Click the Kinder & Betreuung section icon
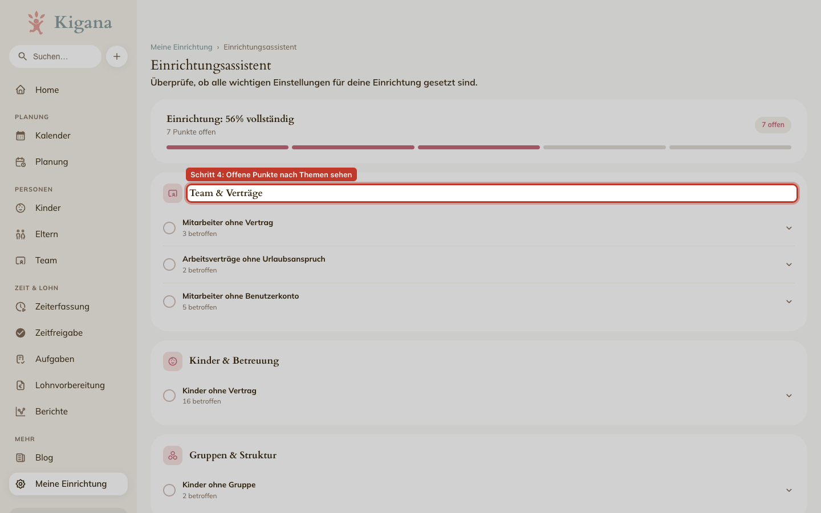Image resolution: width=821 pixels, height=513 pixels. [173, 361]
